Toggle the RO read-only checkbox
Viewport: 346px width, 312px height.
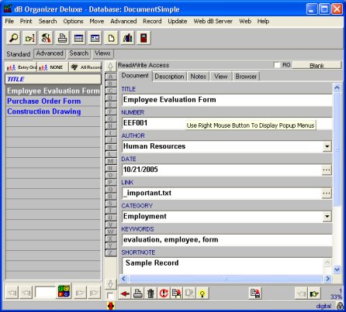277,65
